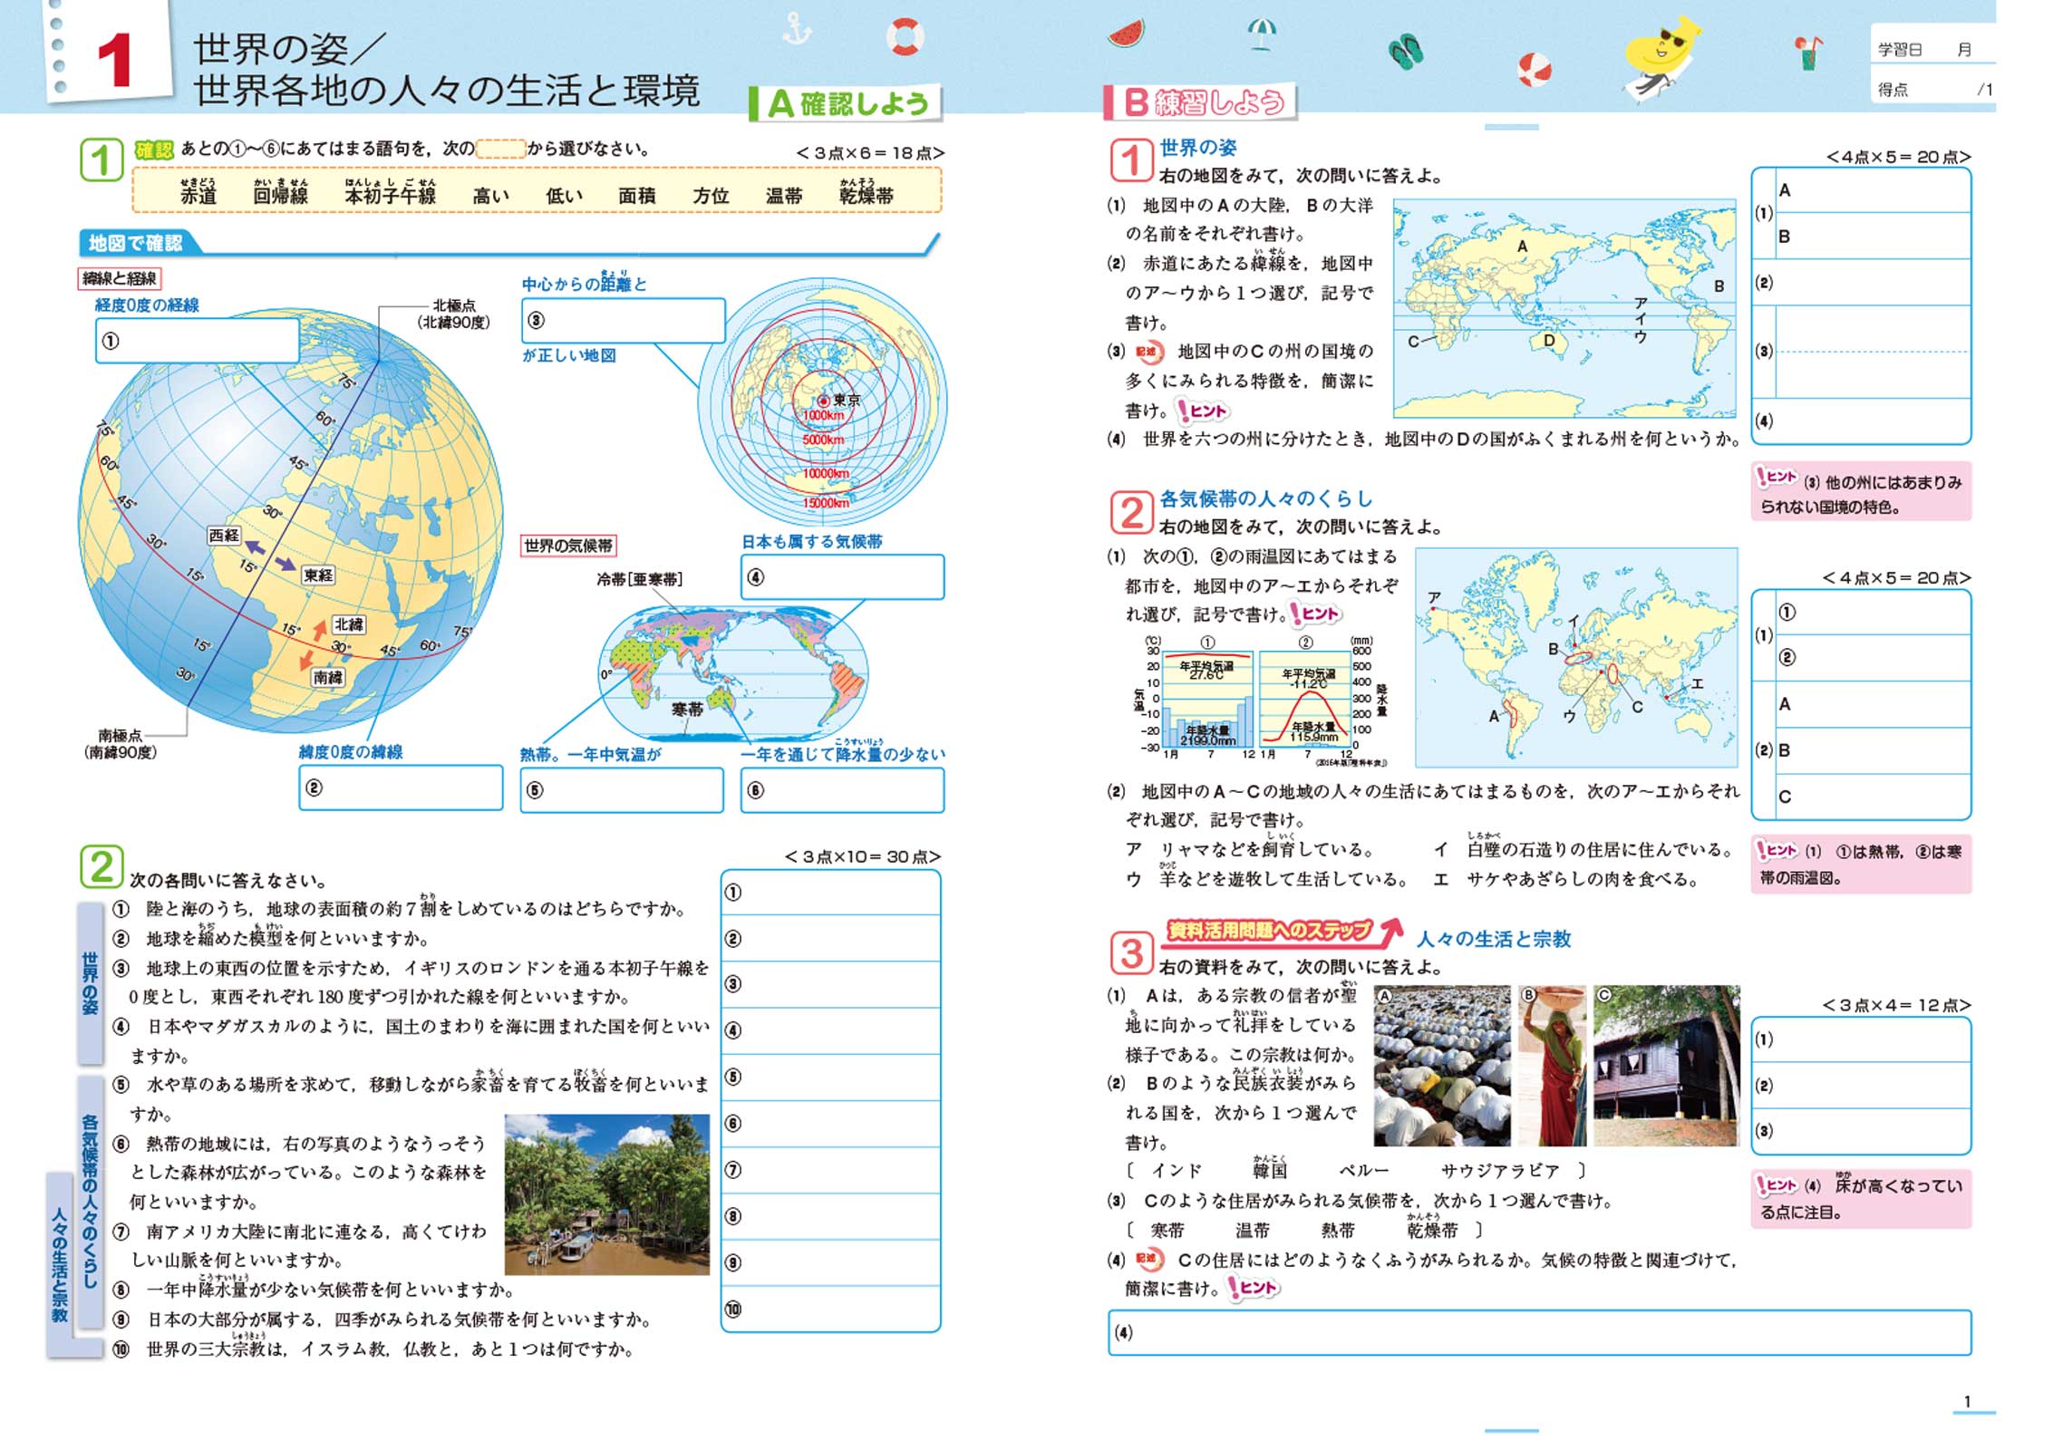
Task: Click photo B of the woman in red clothing
Action: click(x=1552, y=1066)
